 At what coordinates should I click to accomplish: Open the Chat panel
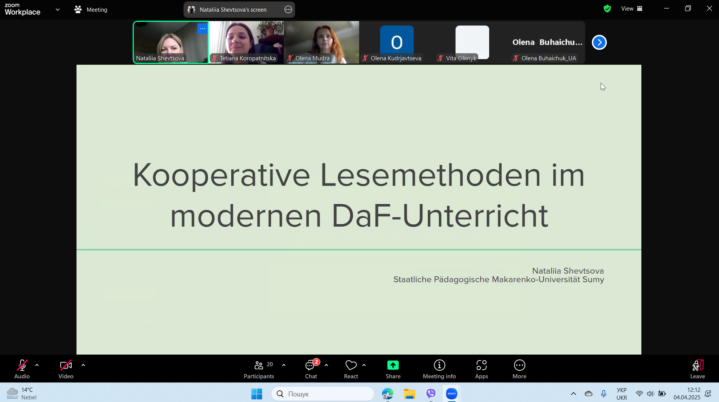[311, 369]
